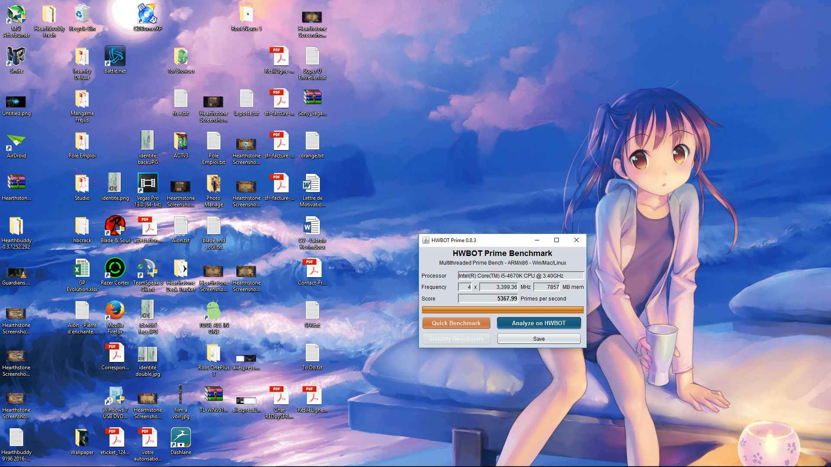Viewport: 831px width, 467px height.
Task: Maximize the HWBOT Prime window
Action: (557, 240)
